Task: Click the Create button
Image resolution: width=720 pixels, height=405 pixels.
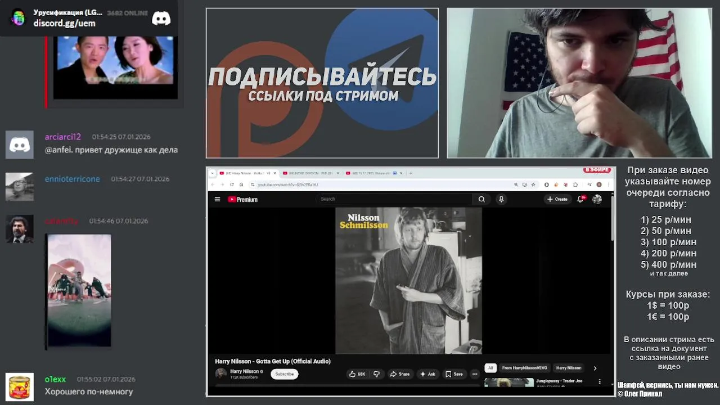Action: tap(557, 199)
